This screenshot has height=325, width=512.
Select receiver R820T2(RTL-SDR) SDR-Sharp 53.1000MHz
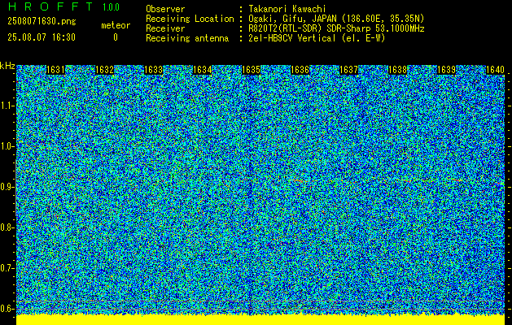tap(336, 28)
